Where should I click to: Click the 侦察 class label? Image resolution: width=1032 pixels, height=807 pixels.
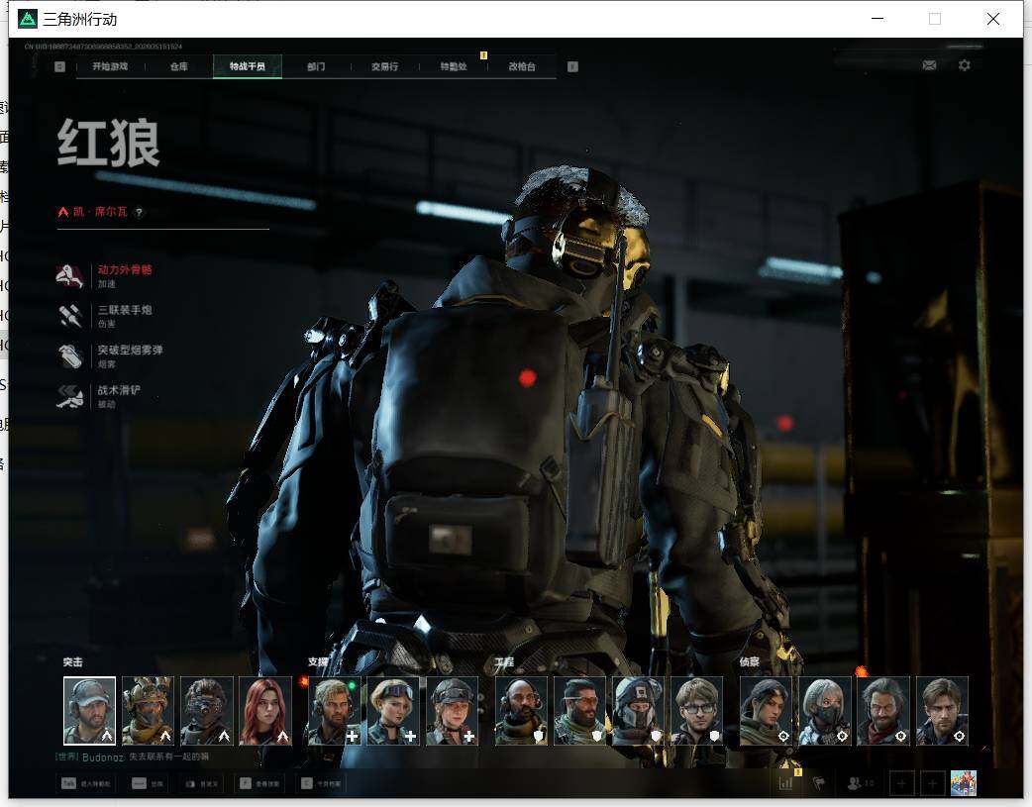(x=750, y=662)
